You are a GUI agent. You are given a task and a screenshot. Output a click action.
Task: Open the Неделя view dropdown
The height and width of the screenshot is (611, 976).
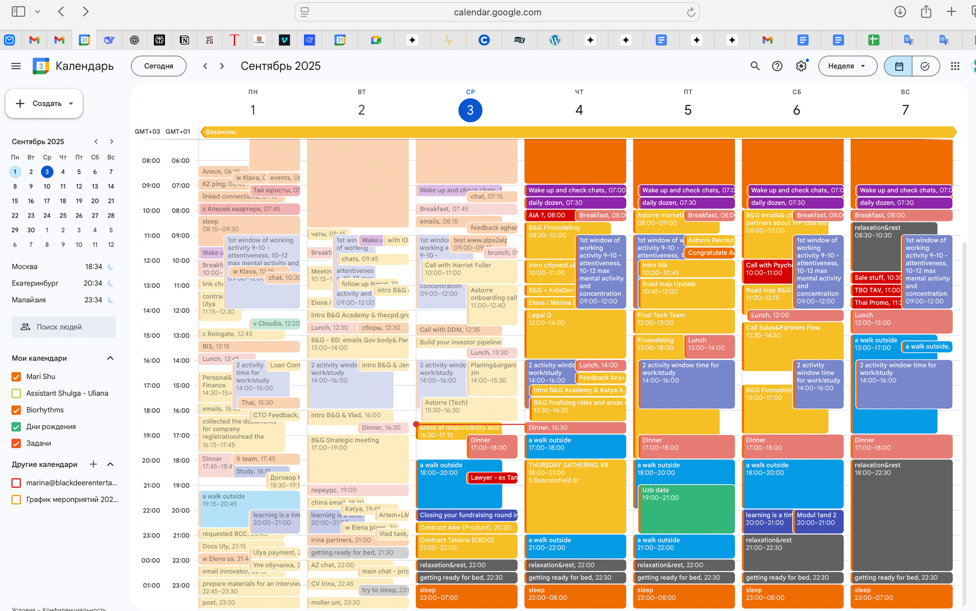tap(847, 66)
